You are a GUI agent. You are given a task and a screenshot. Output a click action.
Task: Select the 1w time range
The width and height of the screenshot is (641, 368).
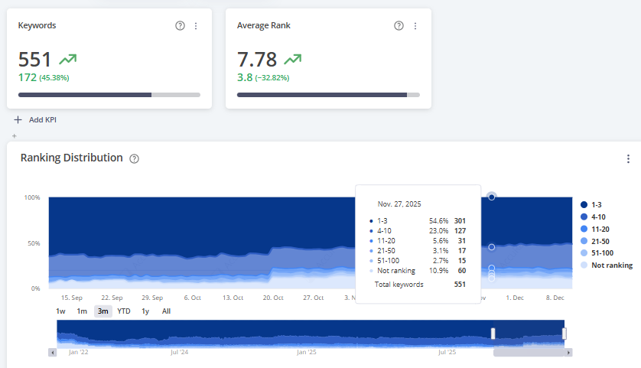click(x=60, y=311)
